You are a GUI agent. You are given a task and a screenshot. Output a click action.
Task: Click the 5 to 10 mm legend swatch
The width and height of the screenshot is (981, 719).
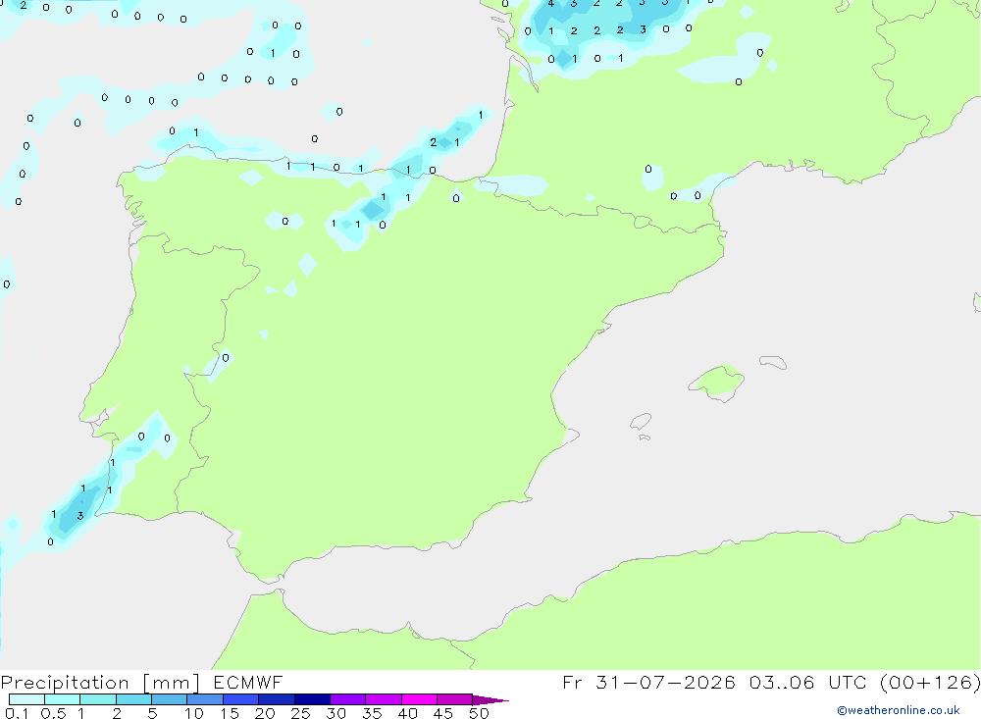pyautogui.click(x=170, y=699)
